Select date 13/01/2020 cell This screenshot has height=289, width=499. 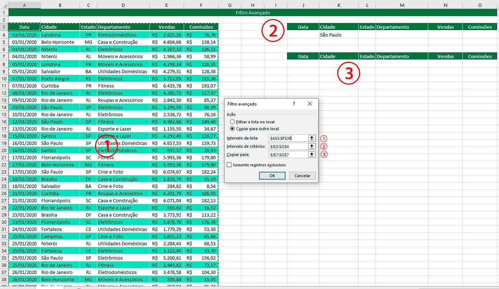pos(24,129)
